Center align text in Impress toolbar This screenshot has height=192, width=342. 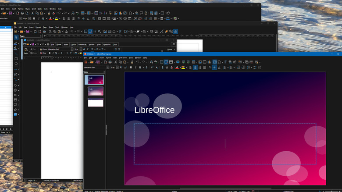pos(195,68)
